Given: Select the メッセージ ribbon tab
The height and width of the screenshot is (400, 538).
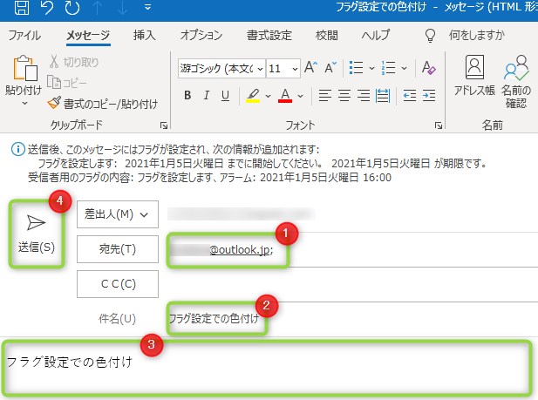Looking at the screenshot, I should pyautogui.click(x=88, y=35).
